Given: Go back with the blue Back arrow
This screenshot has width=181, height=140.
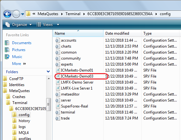Looking at the screenshot, I should pos(7,14).
